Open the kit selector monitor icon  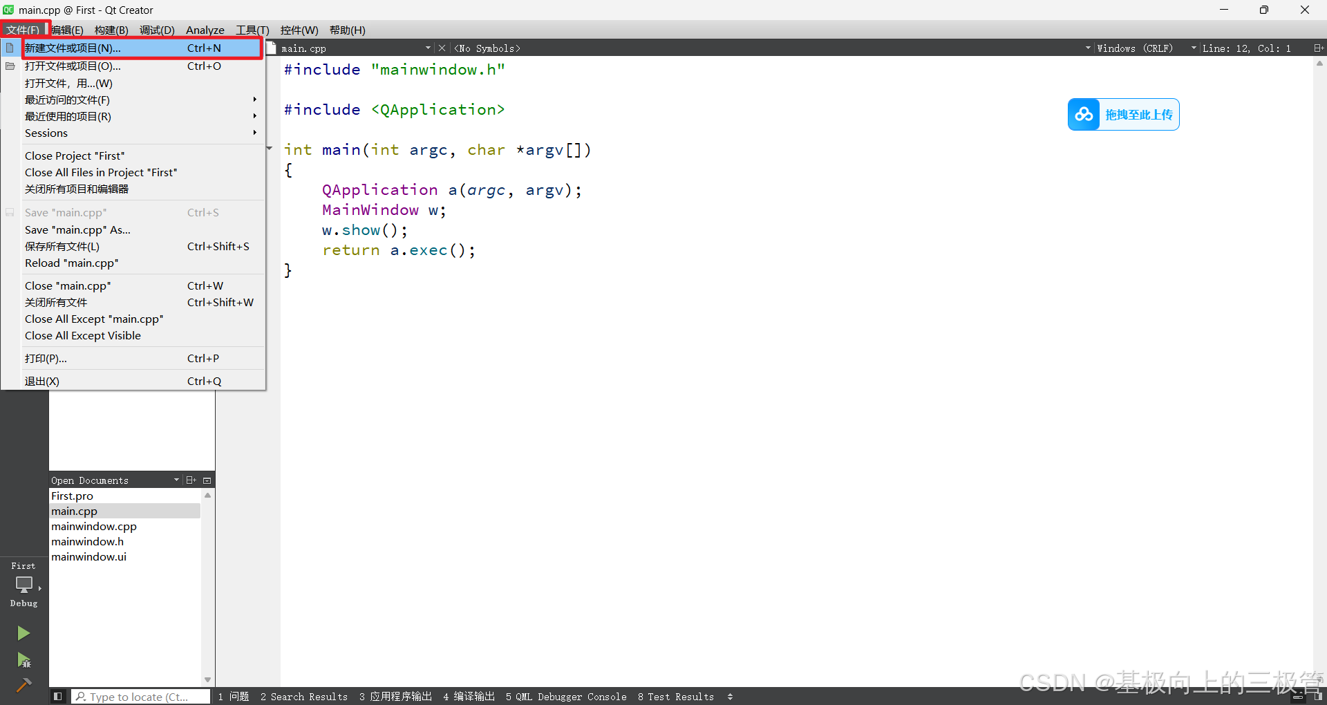24,584
